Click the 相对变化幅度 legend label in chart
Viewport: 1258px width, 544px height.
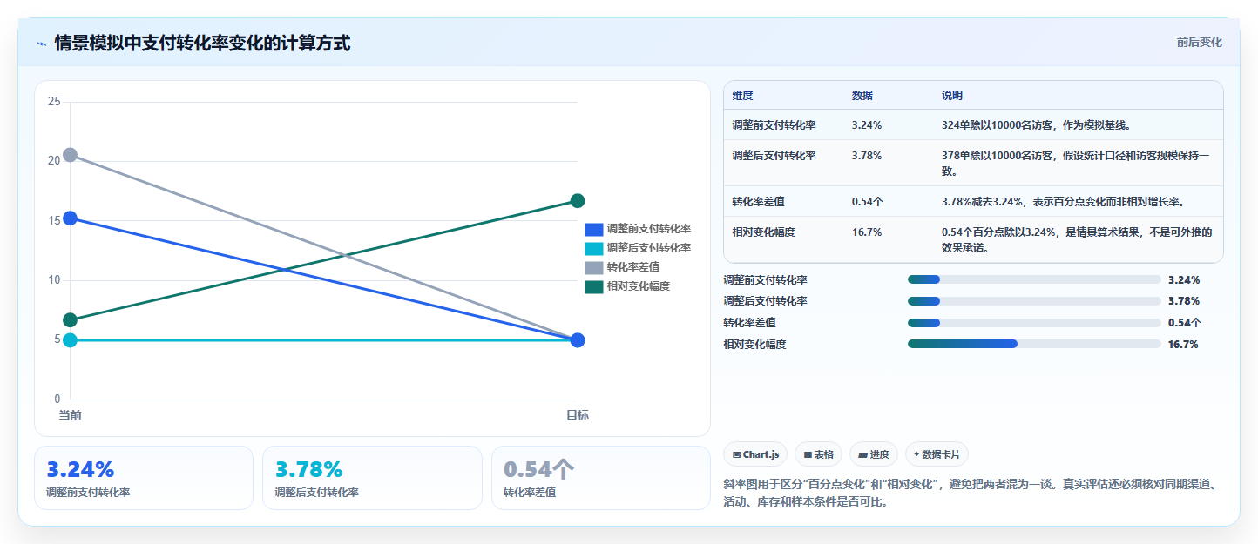(639, 286)
